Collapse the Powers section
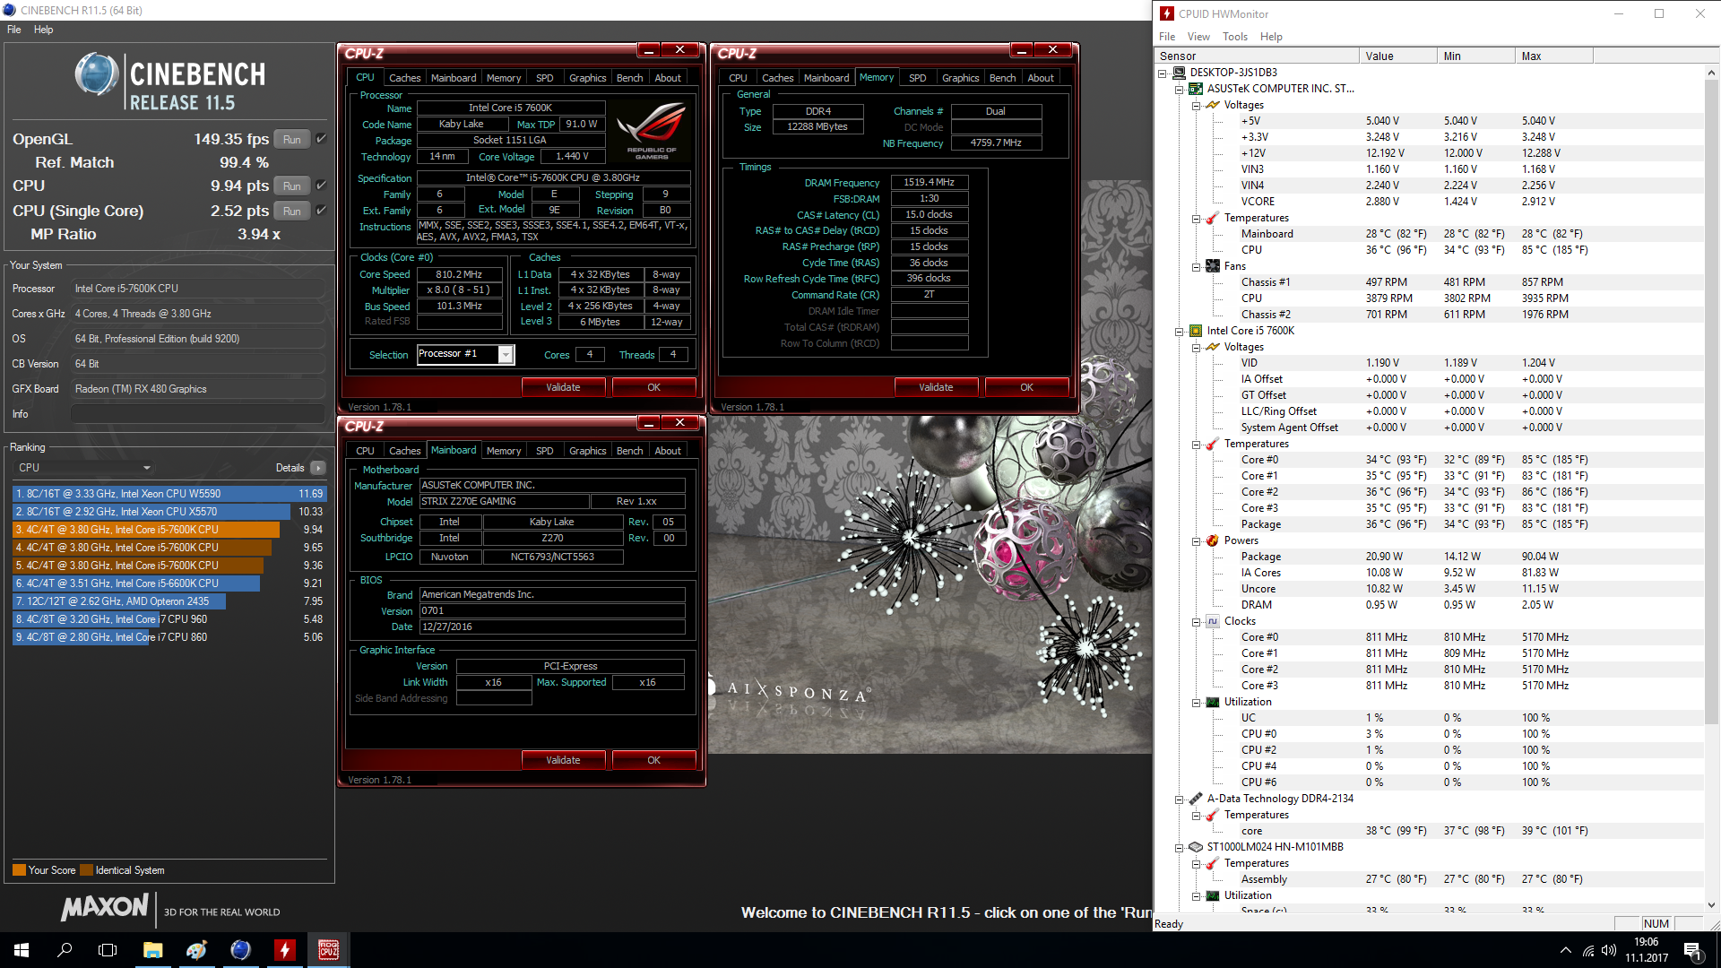 [1197, 540]
